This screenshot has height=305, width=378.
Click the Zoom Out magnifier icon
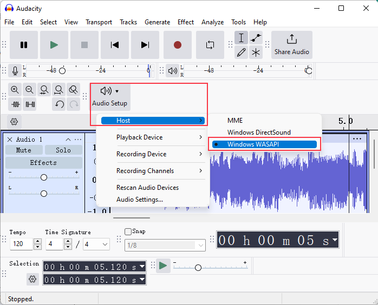30,90
